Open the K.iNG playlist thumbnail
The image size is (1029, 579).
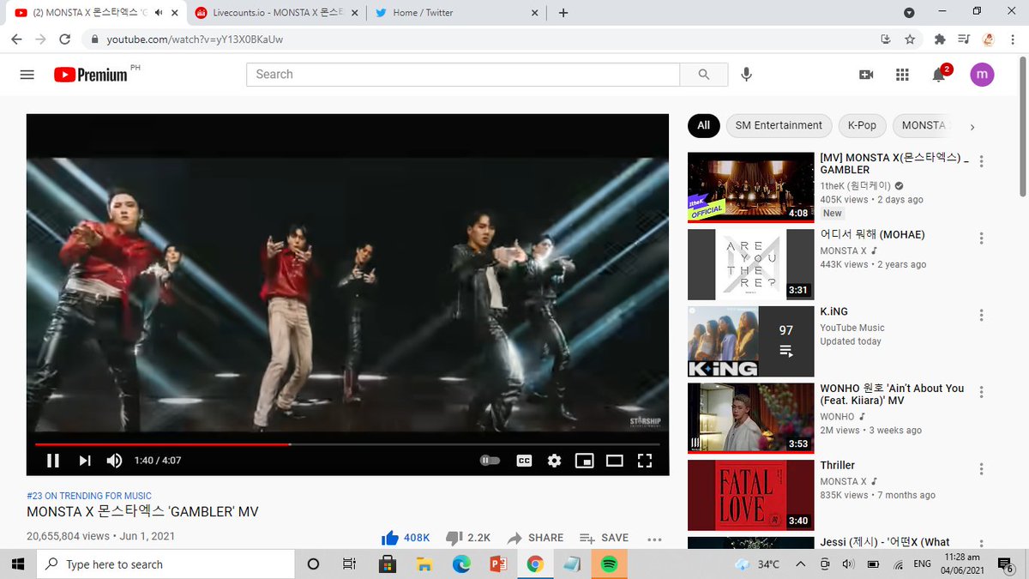pyautogui.click(x=750, y=341)
